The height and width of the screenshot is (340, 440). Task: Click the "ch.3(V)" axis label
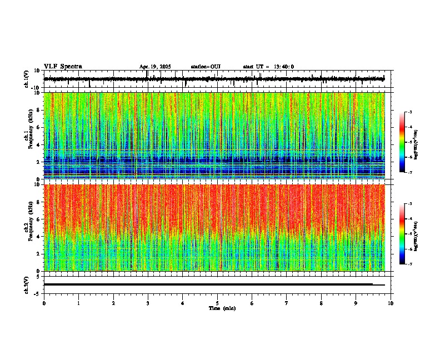click(27, 285)
